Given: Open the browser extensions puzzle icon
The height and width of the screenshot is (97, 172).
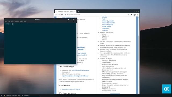Looking at the screenshot, I should tap(132, 15).
